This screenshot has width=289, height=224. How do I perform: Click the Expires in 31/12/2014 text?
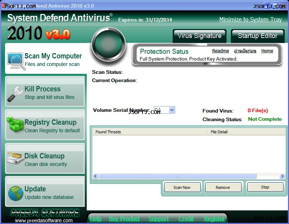click(145, 20)
